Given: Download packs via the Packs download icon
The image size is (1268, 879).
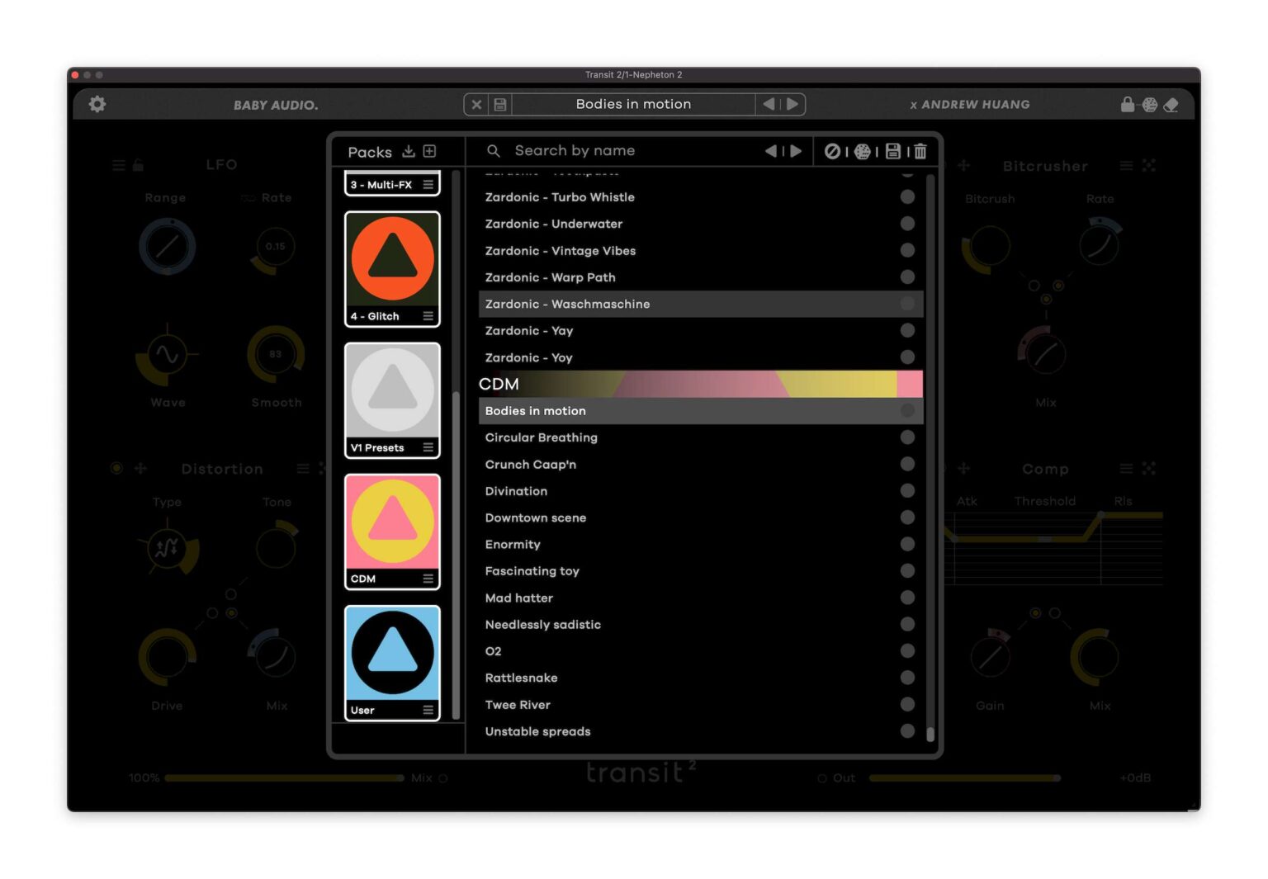Looking at the screenshot, I should pos(408,151).
